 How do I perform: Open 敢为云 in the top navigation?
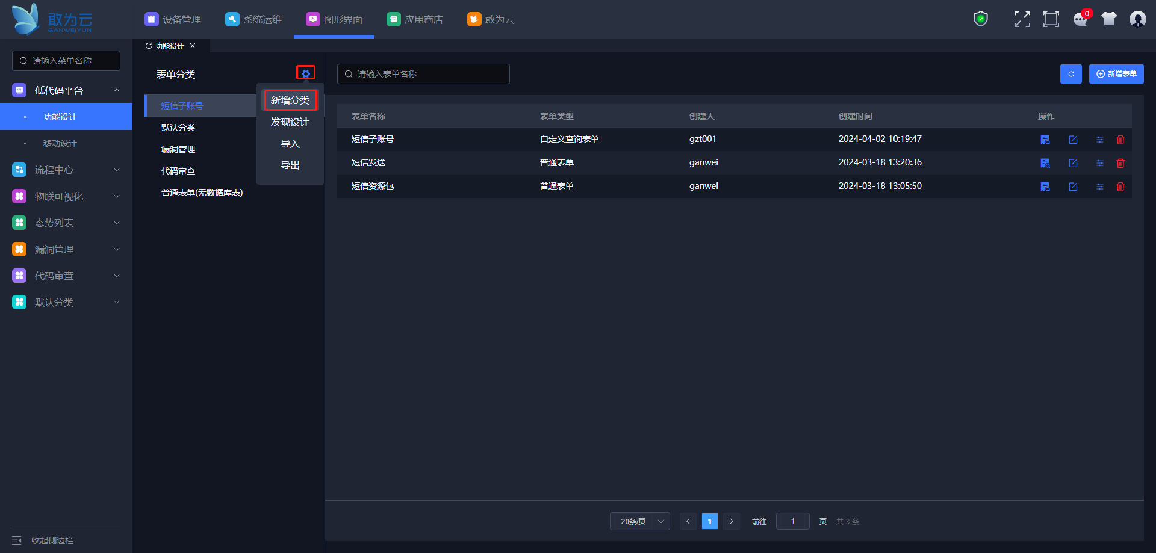[491, 19]
